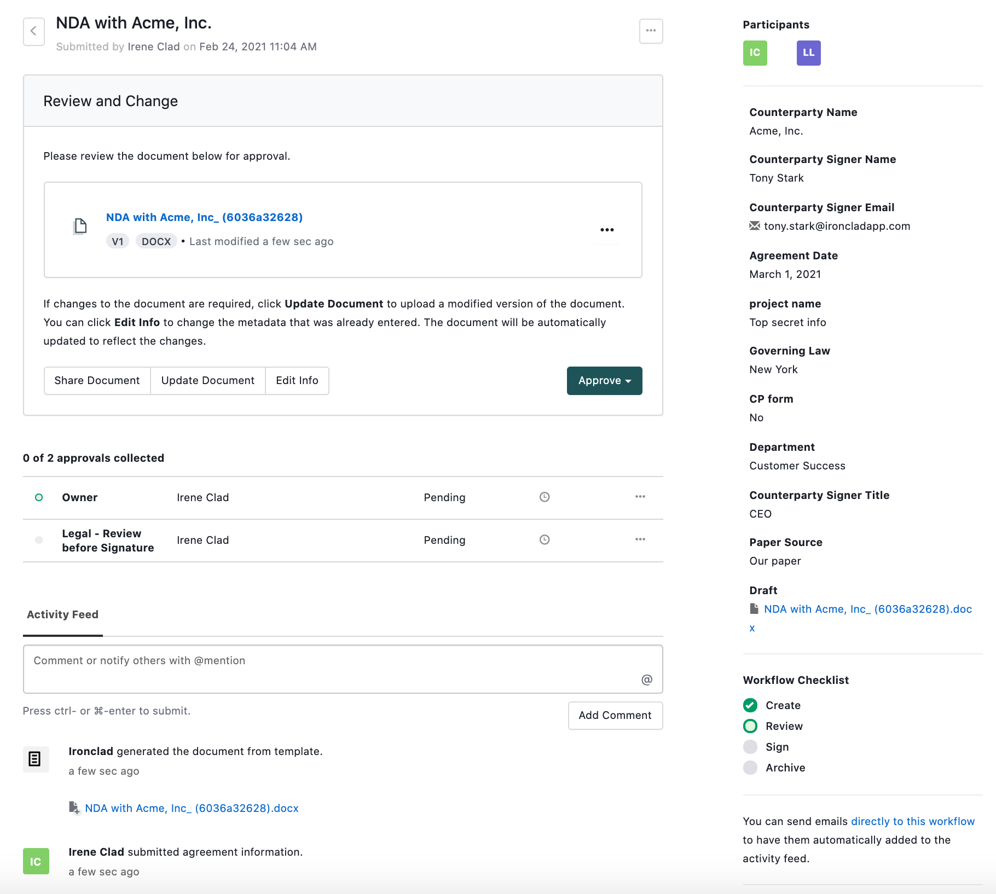Click the back arrow beside the workflow title
Image resolution: width=996 pixels, height=894 pixels.
(33, 31)
